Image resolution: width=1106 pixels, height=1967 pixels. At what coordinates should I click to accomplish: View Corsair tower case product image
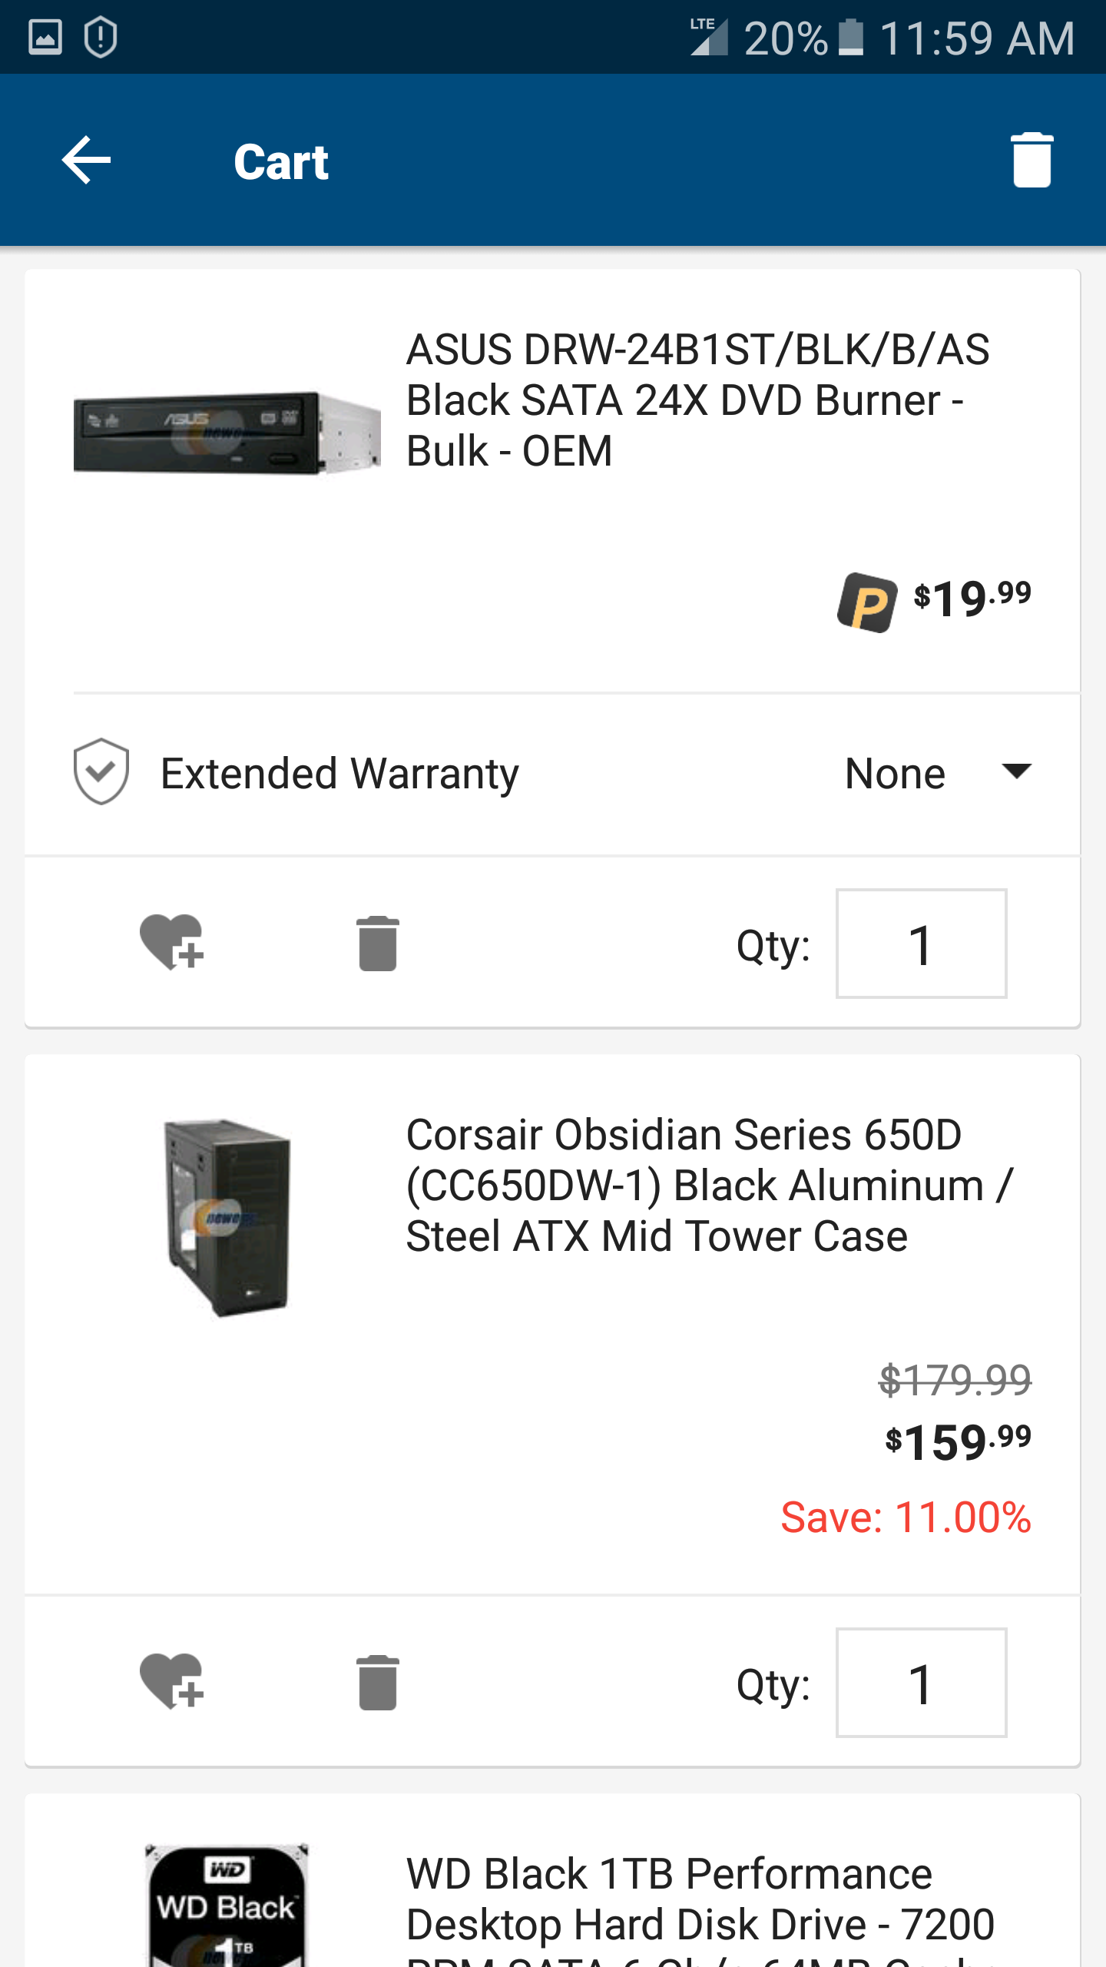tap(227, 1219)
